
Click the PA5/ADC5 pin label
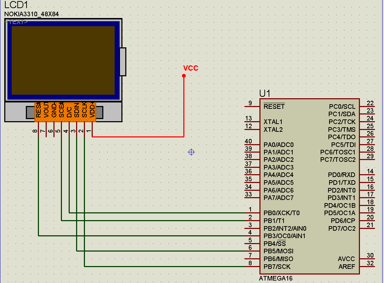[279, 183]
